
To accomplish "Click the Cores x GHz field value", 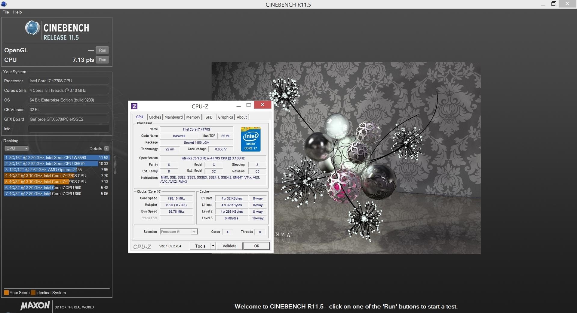I will [69, 90].
